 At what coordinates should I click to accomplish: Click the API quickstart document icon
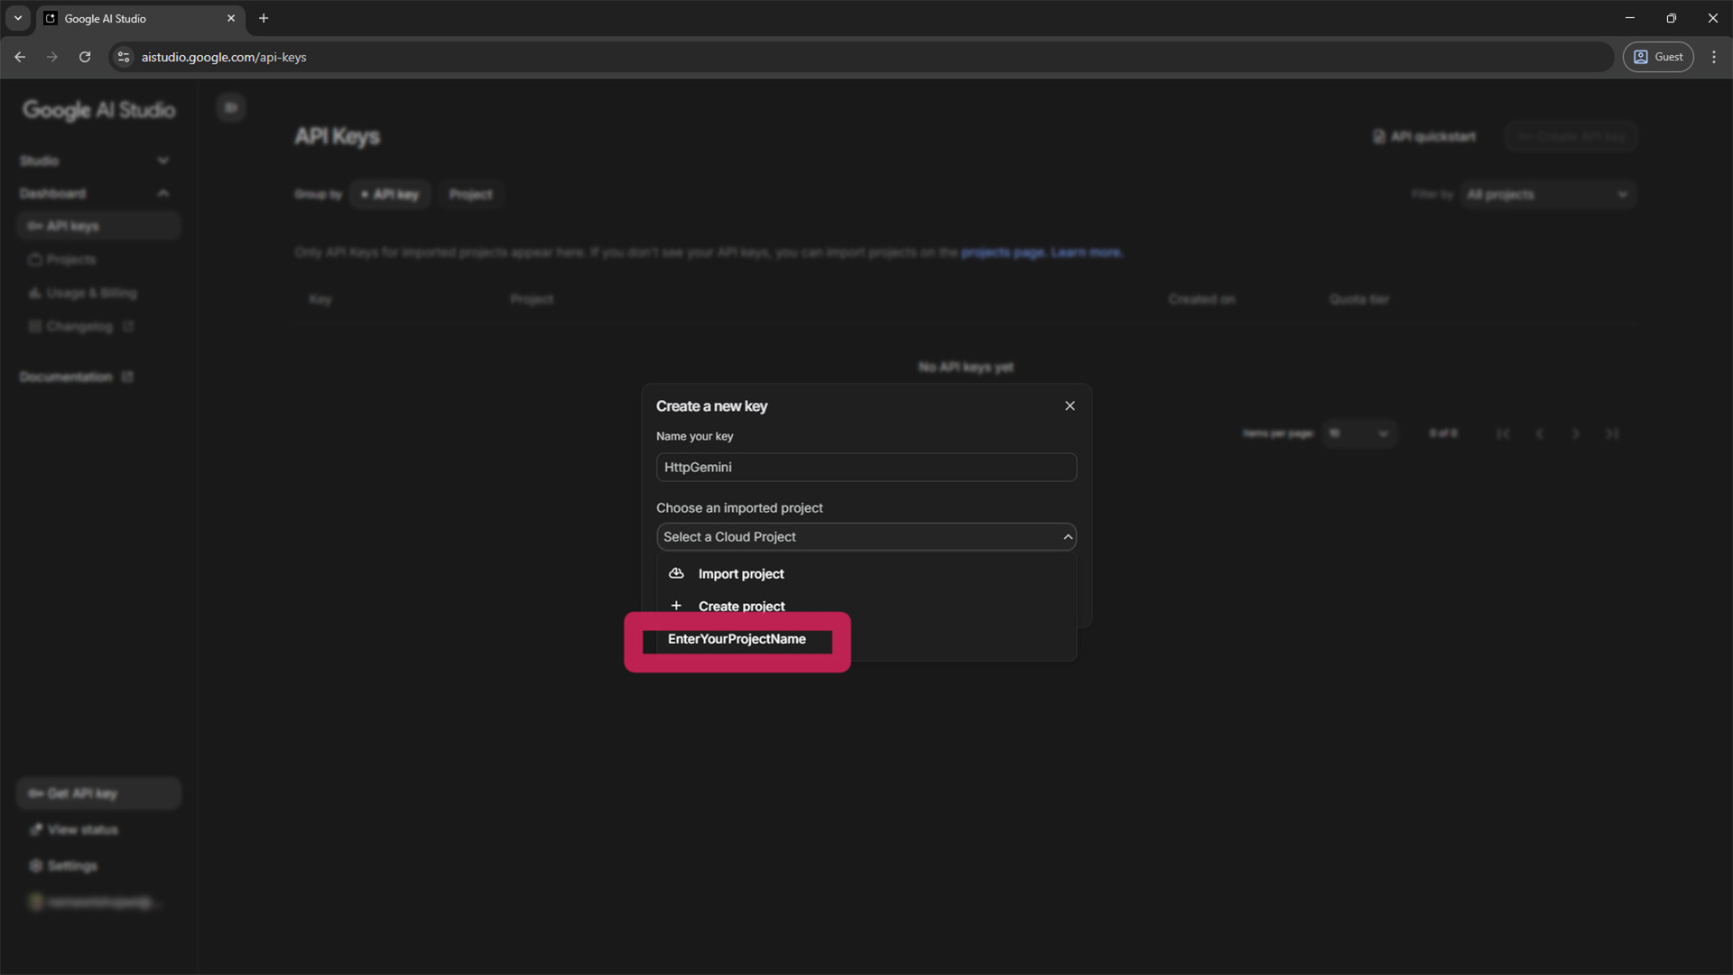(x=1378, y=136)
